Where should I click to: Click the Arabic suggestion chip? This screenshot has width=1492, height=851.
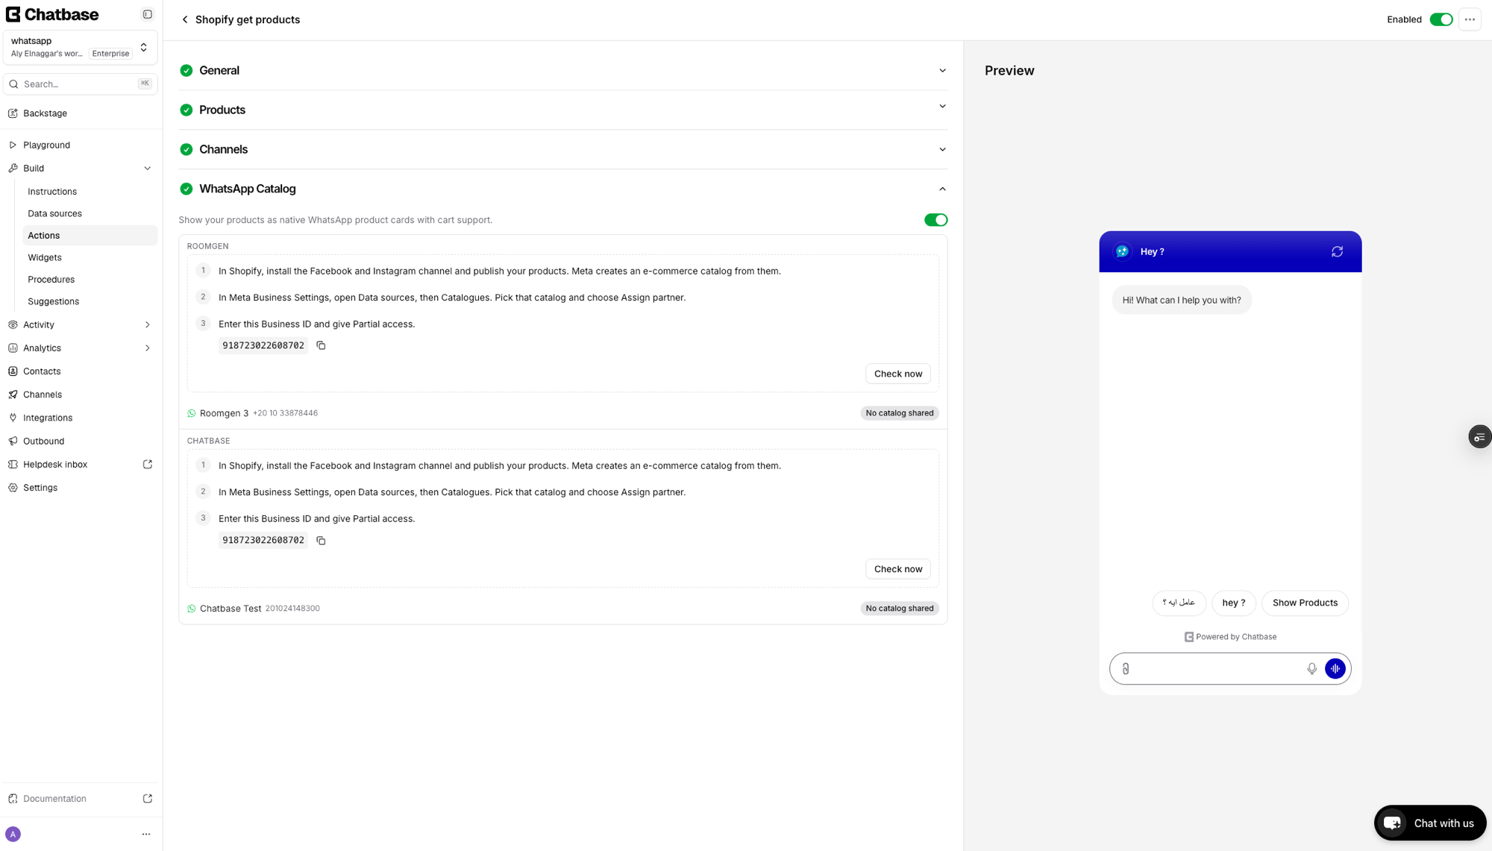tap(1179, 603)
